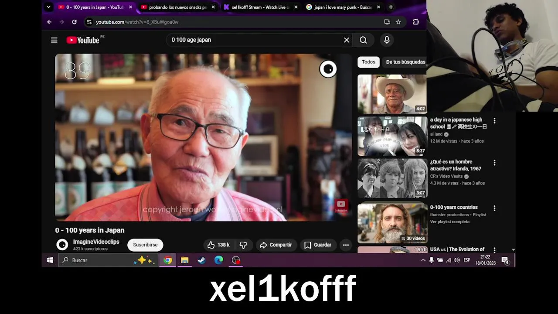Screen dimensions: 558x314
Task: Open bearded man playlist thumbnail 30 videos
Action: [x=392, y=222]
